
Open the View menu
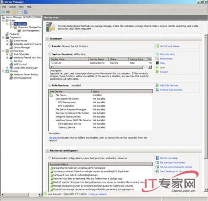[x=21, y=7]
